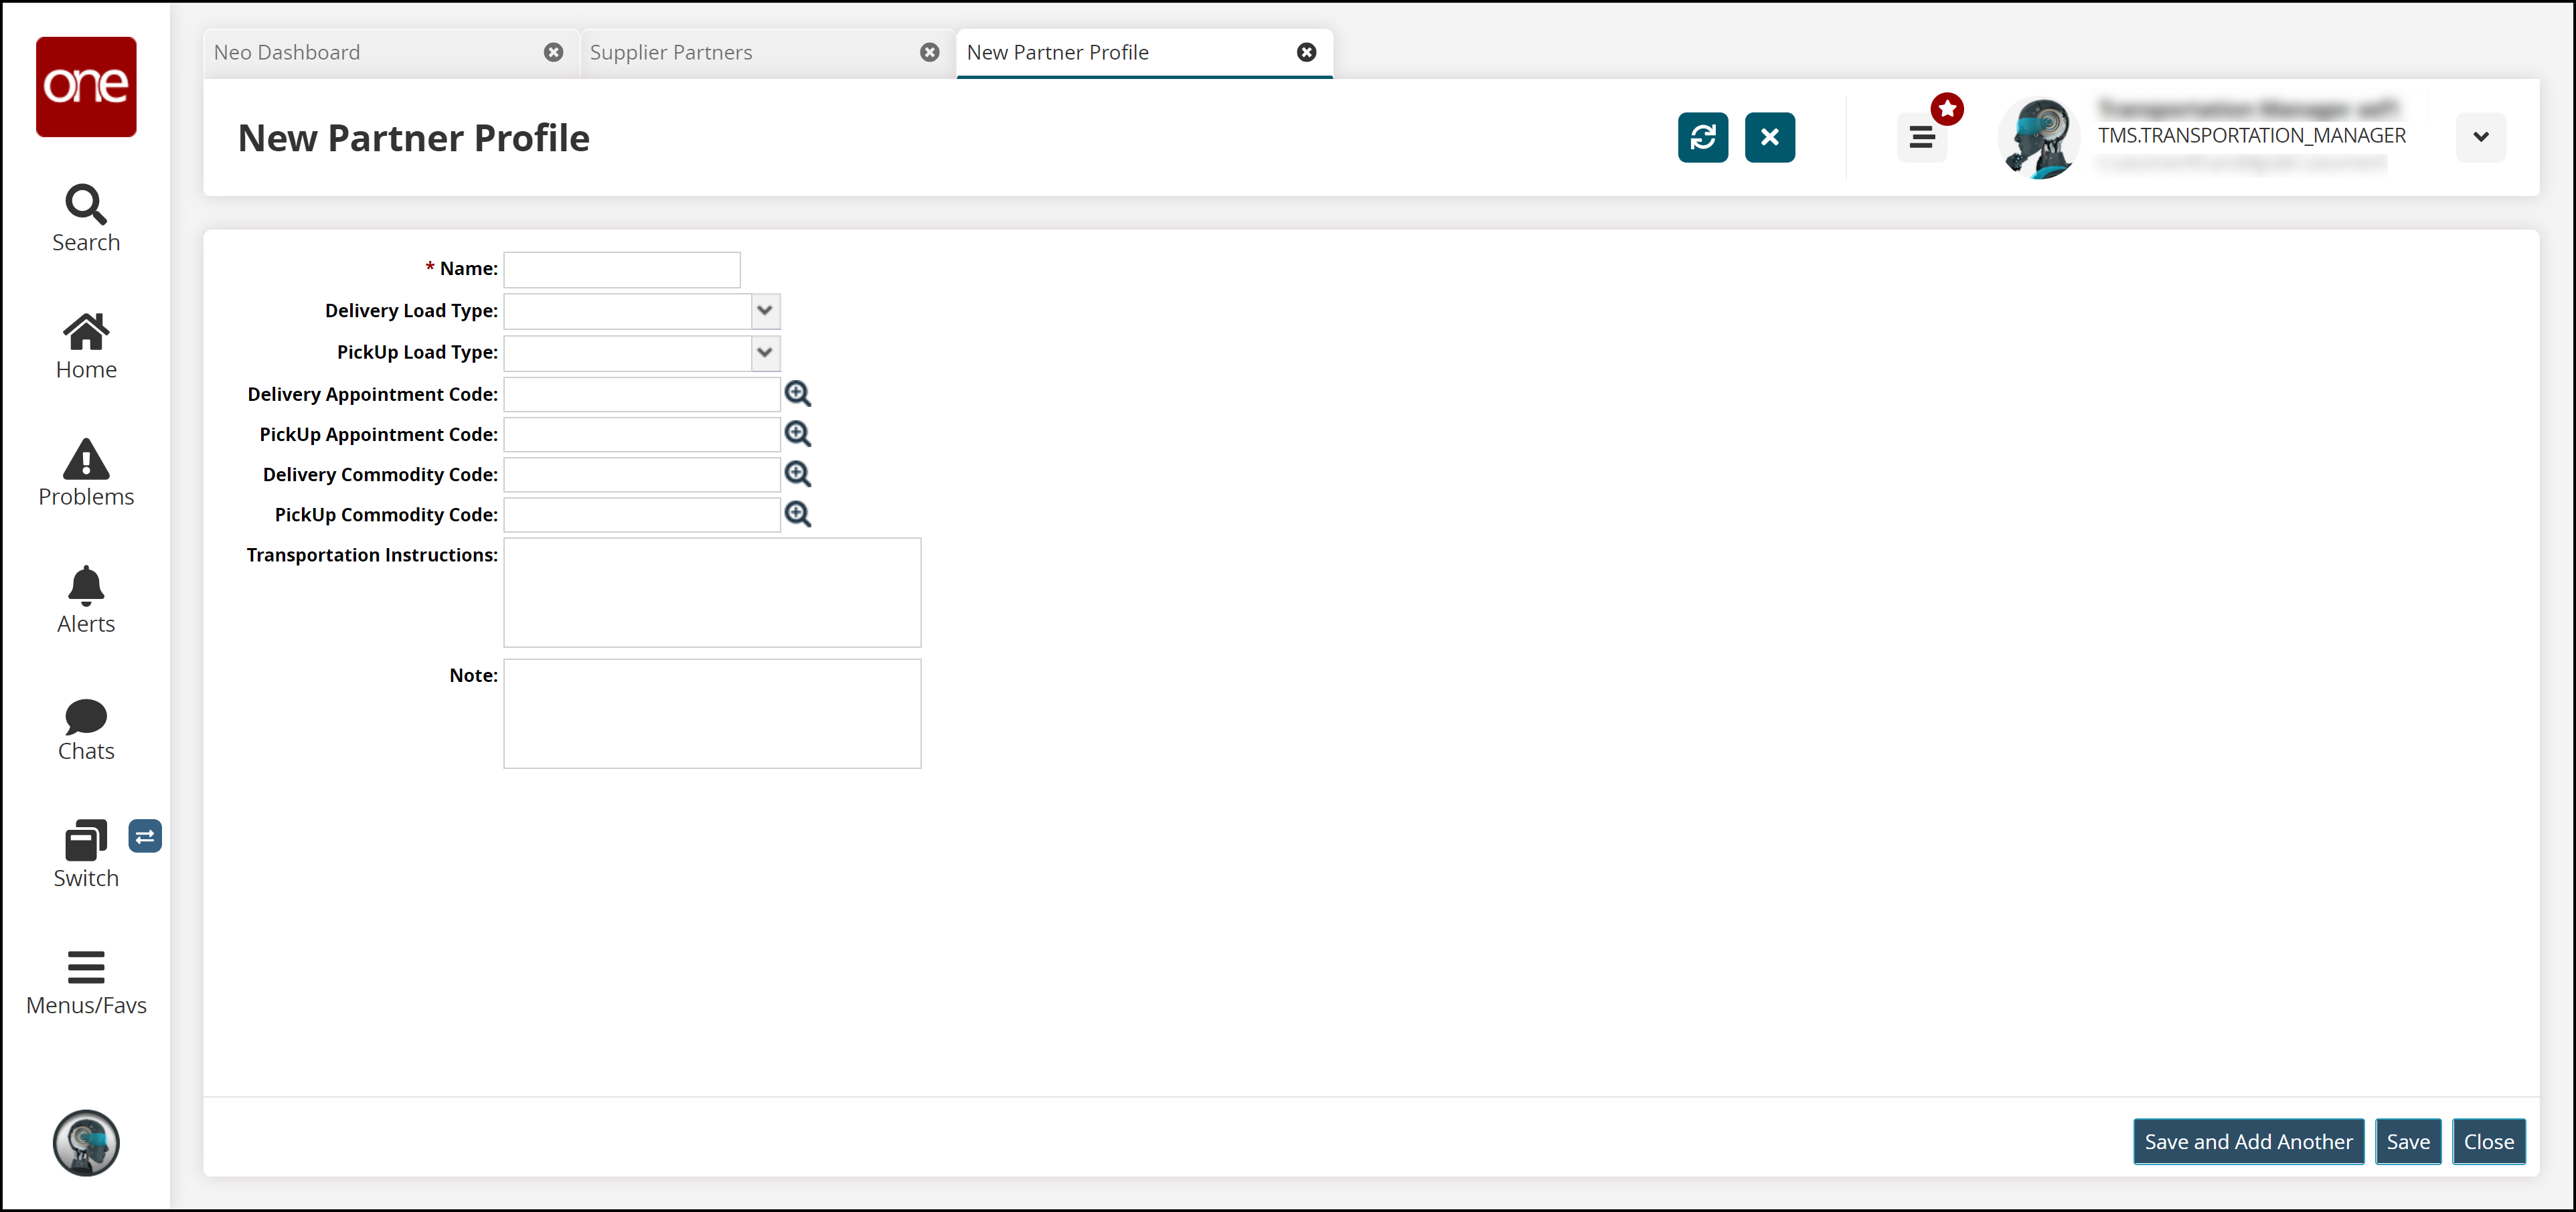Click the Save button
This screenshot has height=1212, width=2576.
tap(2407, 1141)
